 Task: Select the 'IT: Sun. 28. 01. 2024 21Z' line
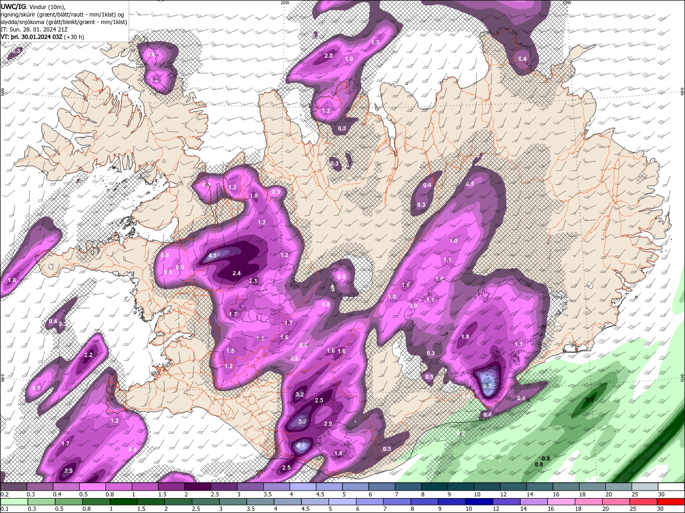pyautogui.click(x=34, y=29)
